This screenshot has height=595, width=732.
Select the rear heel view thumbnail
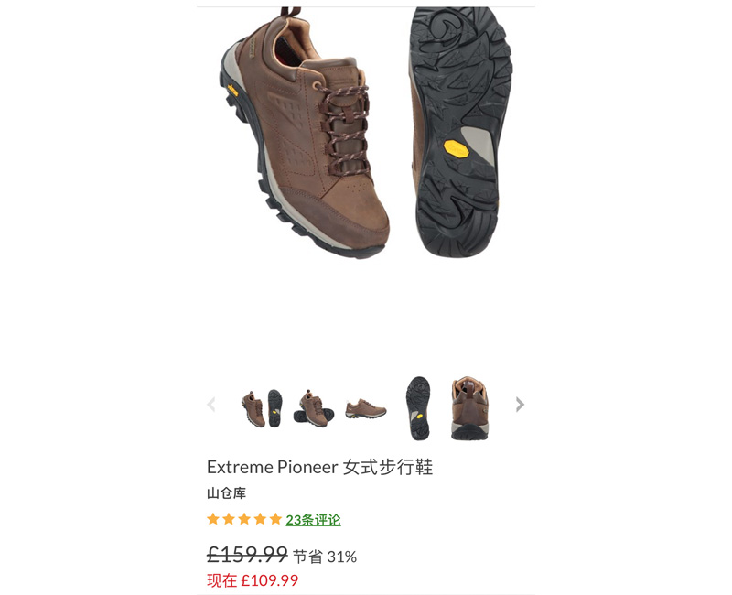click(x=469, y=408)
